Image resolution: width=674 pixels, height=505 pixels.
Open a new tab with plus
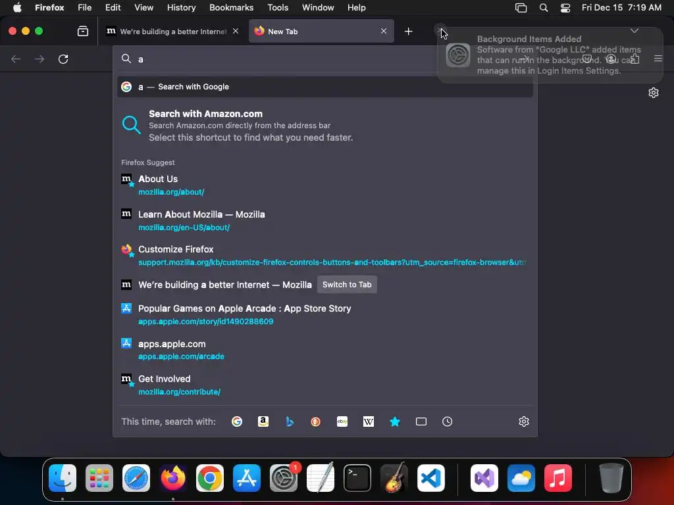pyautogui.click(x=408, y=32)
